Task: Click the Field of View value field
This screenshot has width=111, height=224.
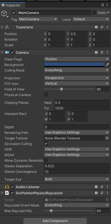Action: tap(103, 89)
